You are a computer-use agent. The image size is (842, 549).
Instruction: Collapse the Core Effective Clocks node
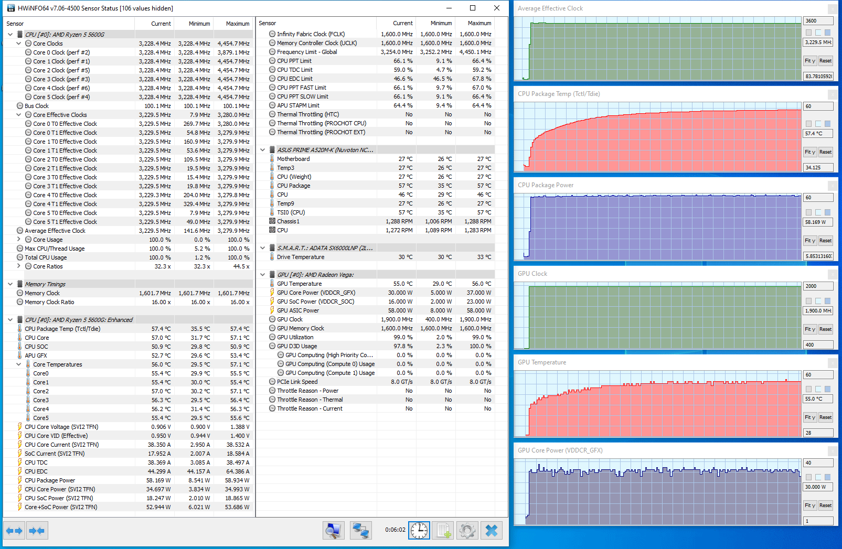(19, 115)
